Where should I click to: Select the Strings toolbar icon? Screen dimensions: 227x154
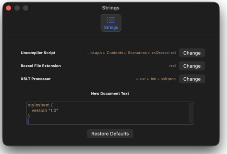(x=111, y=23)
